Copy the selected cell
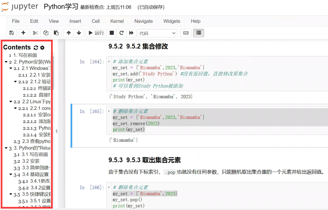 click(x=46, y=33)
